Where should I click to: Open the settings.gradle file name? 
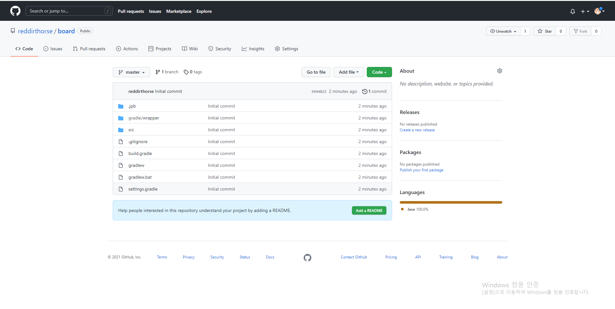click(x=143, y=189)
